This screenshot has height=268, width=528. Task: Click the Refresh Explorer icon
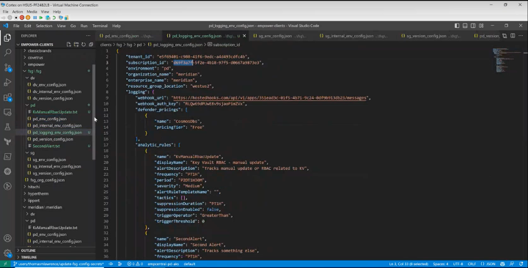84,45
